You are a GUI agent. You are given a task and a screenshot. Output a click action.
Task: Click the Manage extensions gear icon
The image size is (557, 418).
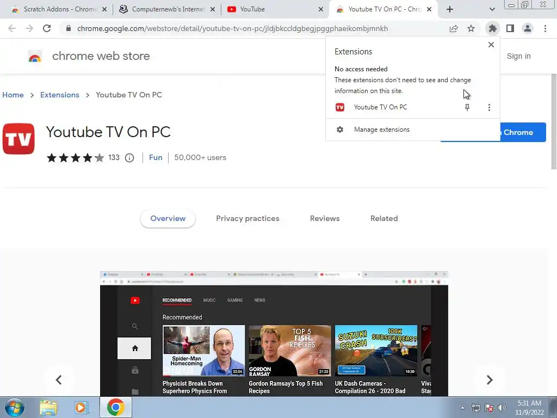pyautogui.click(x=340, y=130)
